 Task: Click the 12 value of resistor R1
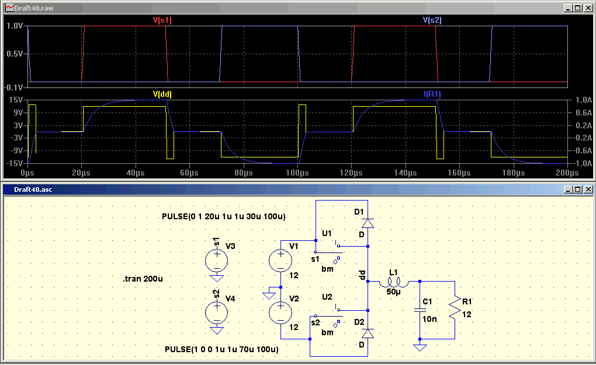pyautogui.click(x=466, y=314)
